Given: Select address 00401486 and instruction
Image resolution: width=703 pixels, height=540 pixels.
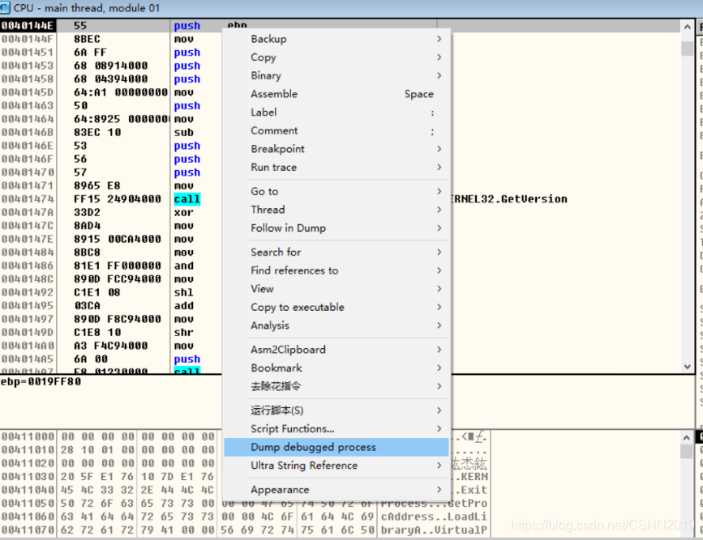Looking at the screenshot, I should (x=184, y=266).
